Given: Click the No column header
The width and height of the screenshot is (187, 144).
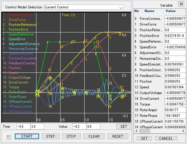Looking at the screenshot, I should (136, 11).
